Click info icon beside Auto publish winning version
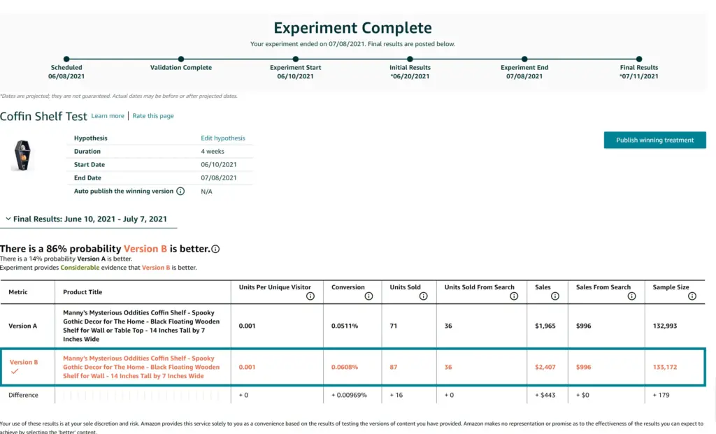 pos(180,191)
